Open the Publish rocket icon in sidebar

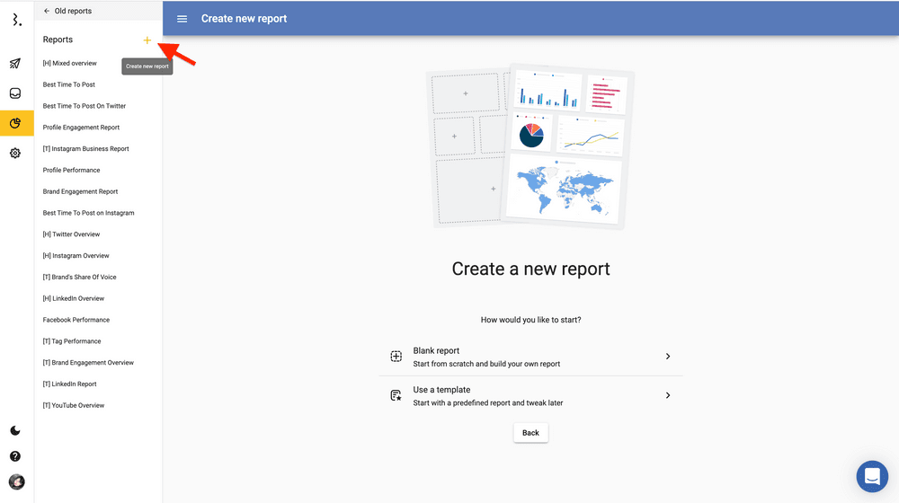(x=15, y=64)
